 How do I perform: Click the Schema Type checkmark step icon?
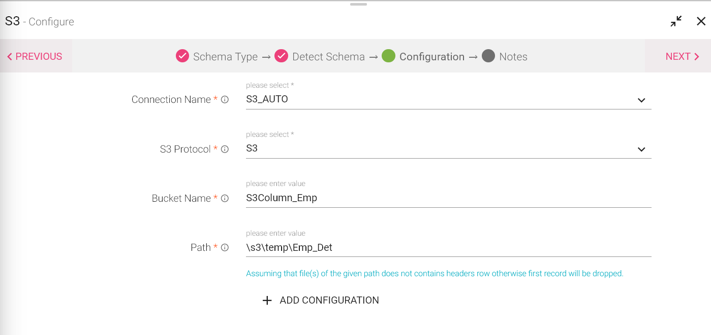182,56
